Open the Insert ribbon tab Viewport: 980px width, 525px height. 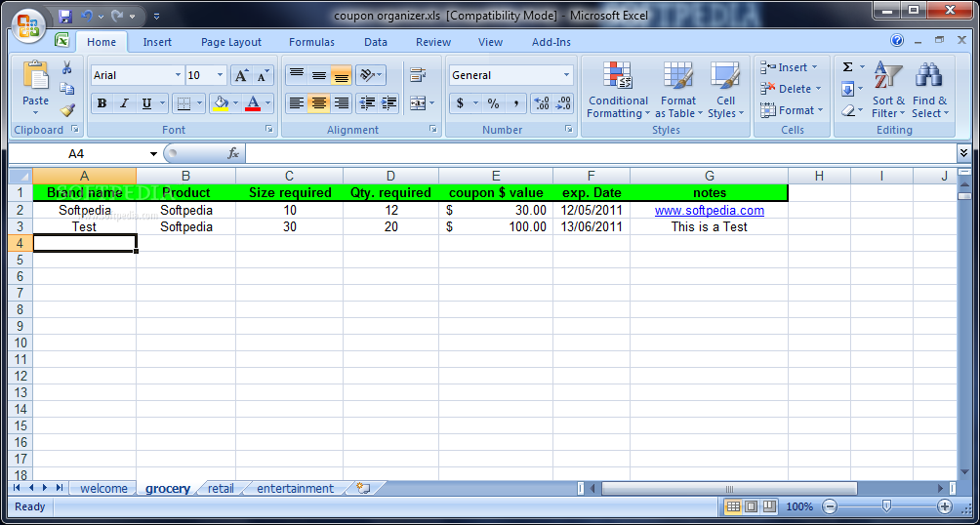157,42
